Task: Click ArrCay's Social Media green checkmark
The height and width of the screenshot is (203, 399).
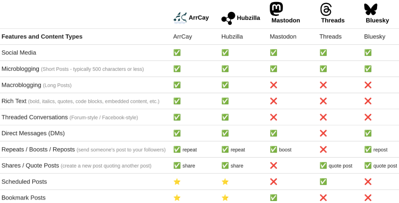Action: [x=177, y=53]
